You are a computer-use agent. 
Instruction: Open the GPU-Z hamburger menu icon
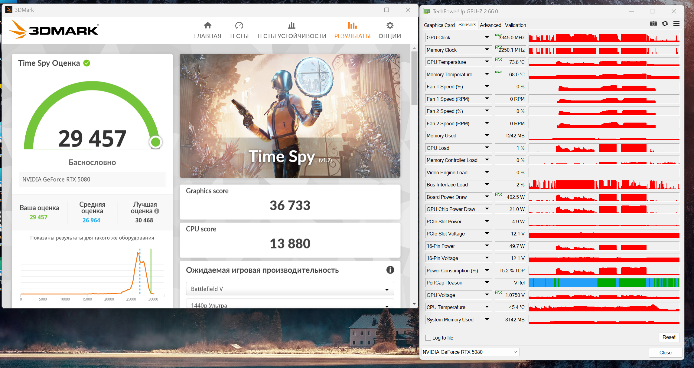point(676,24)
